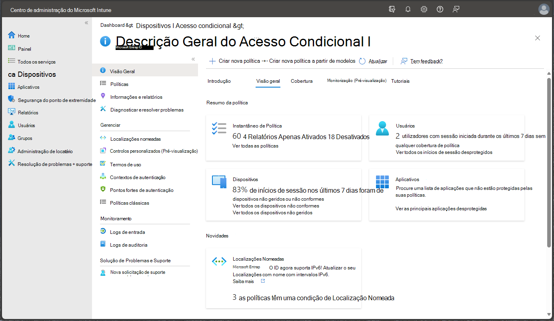Click the top bar feedback icon
The height and width of the screenshot is (321, 554).
point(456,9)
